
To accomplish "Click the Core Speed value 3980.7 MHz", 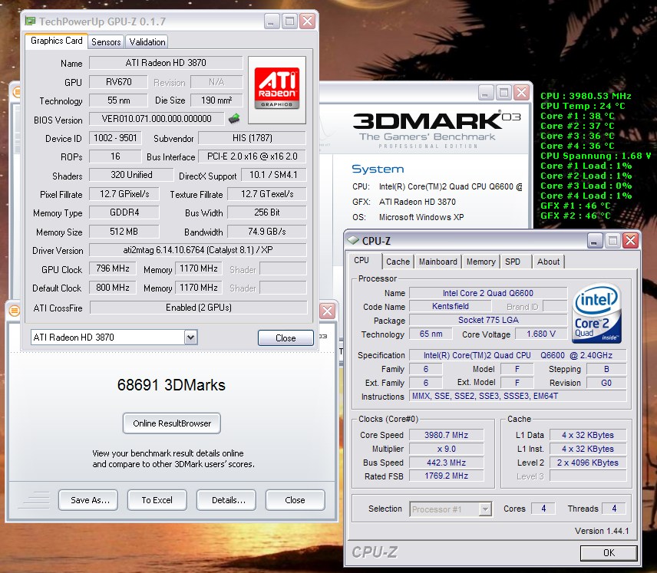I will coord(446,435).
